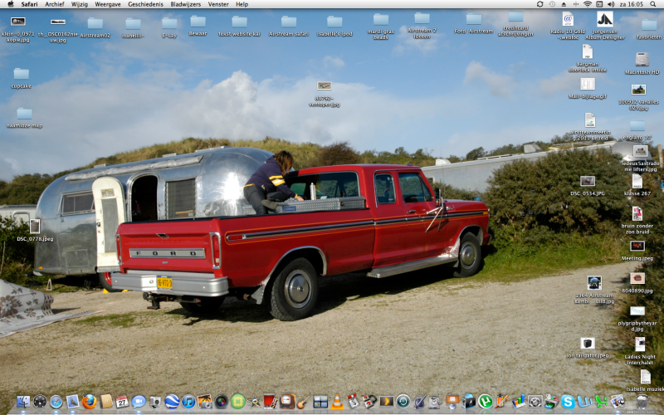Select the Bewaar folder
This screenshot has width=664, height=415.
[x=198, y=22]
